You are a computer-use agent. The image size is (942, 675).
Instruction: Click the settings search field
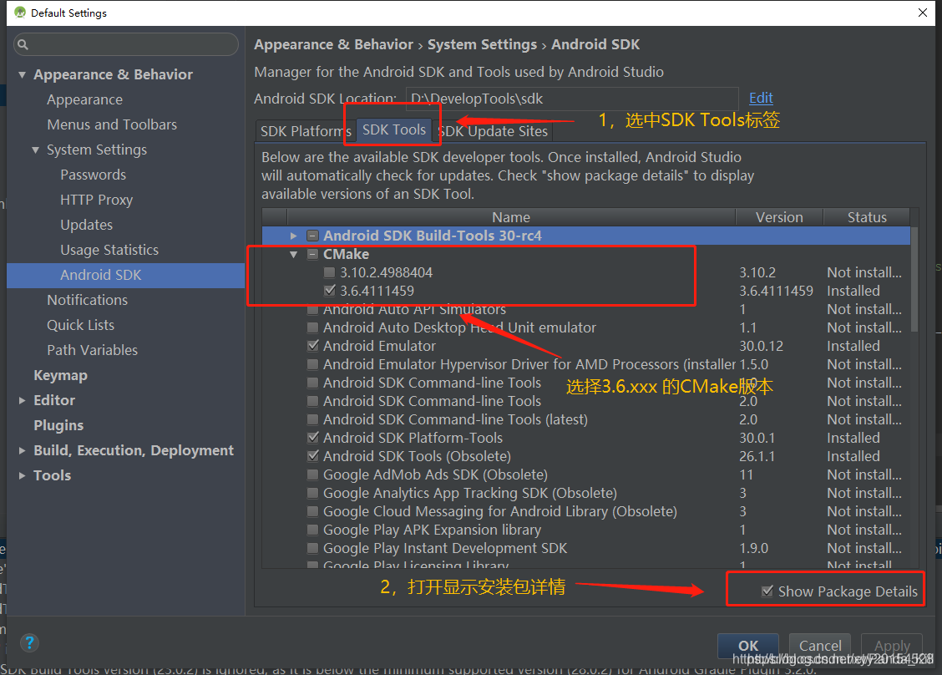click(x=126, y=44)
